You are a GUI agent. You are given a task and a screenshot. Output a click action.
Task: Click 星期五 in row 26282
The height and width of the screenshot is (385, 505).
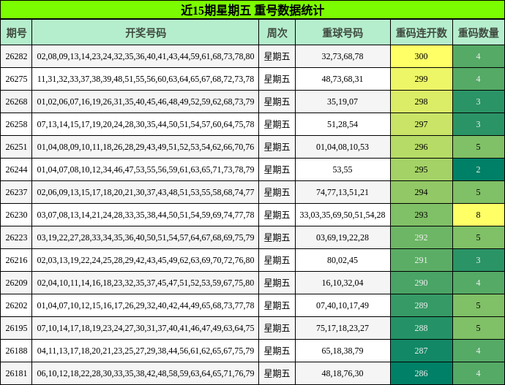pos(277,56)
